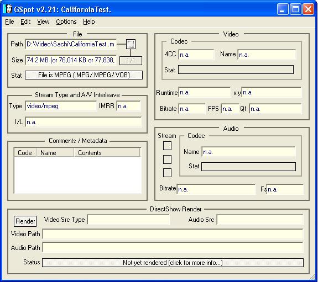Screen dimensions: 318x282
Task: Click the Code column header in Metadata
Action: pos(25,152)
